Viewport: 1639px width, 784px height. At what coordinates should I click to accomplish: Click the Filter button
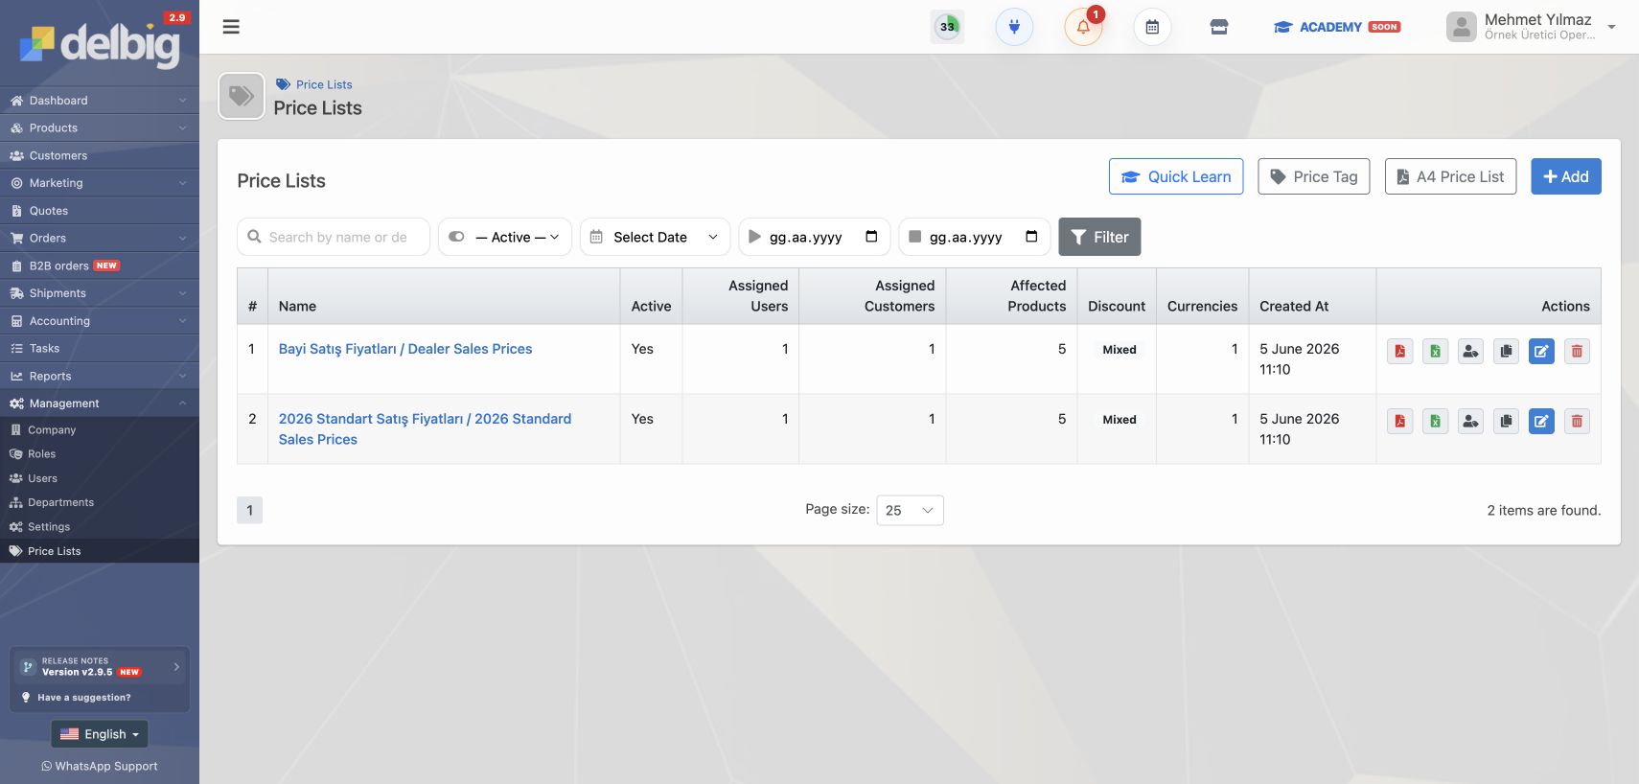(1099, 237)
